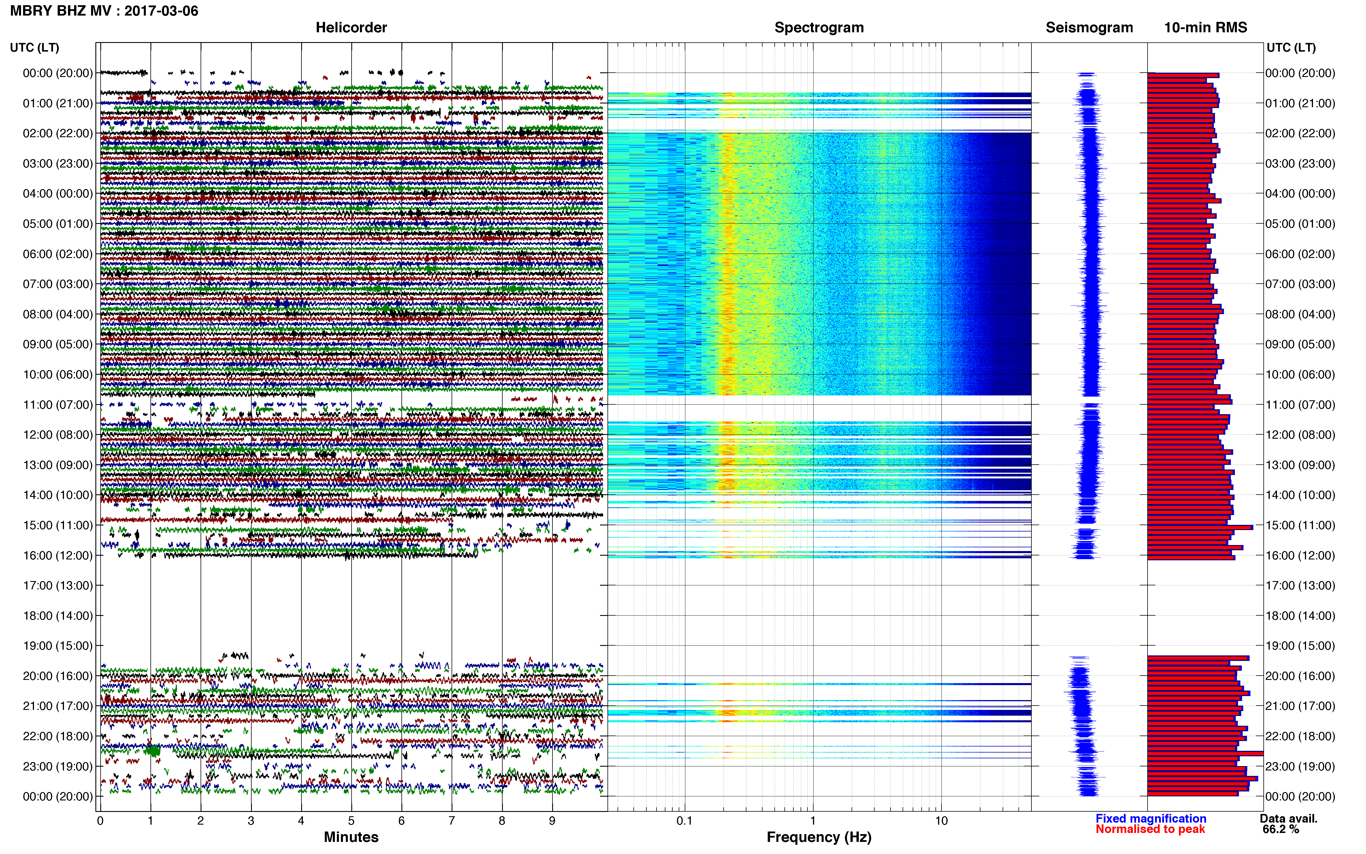Click the "Minutes" axis label under the Helicorder
1366x854 pixels.
pos(351,837)
